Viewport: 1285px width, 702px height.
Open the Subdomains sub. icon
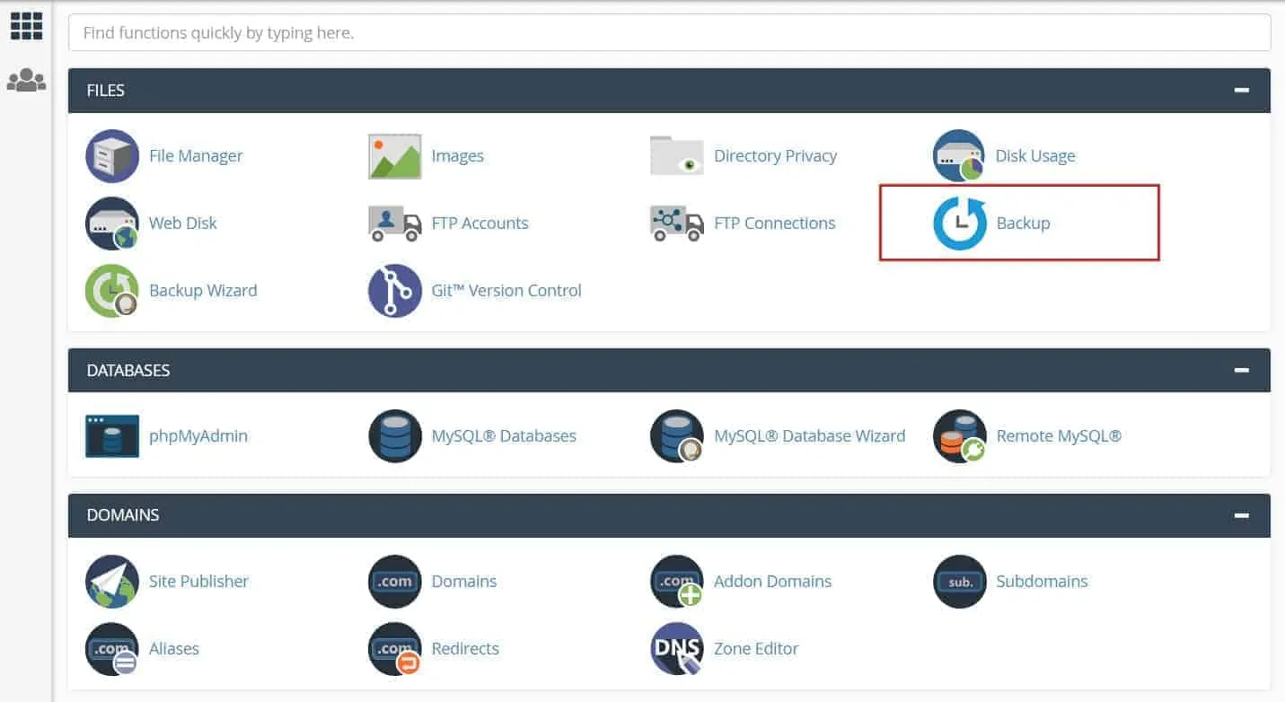point(960,582)
